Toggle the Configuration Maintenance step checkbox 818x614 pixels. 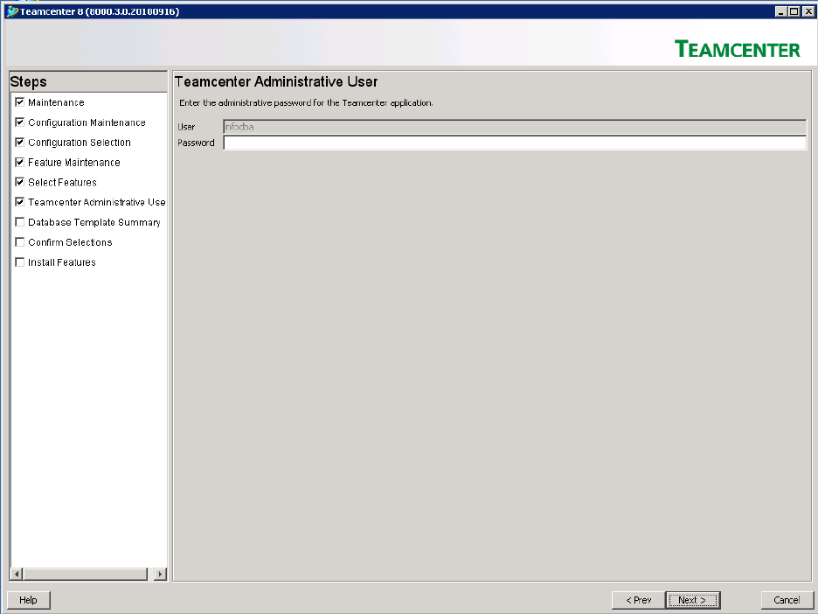(x=20, y=122)
